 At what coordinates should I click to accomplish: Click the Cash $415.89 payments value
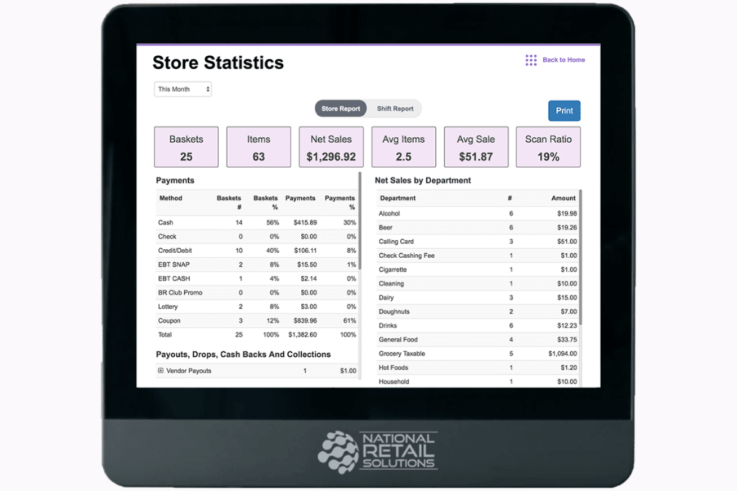point(305,222)
